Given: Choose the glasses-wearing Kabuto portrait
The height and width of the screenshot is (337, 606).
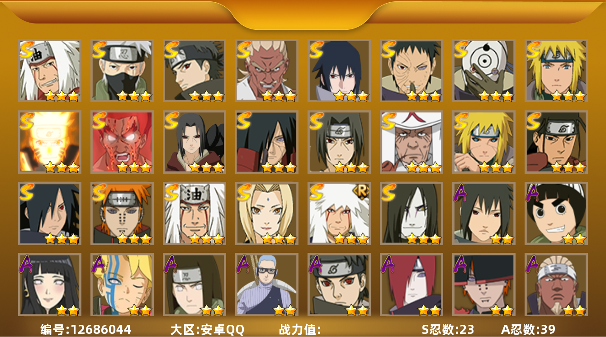Looking at the screenshot, I should click(x=266, y=285).
